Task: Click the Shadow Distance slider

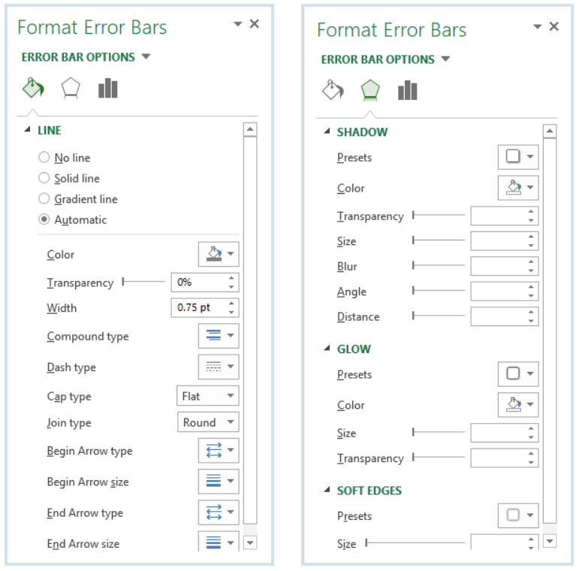Action: (439, 316)
